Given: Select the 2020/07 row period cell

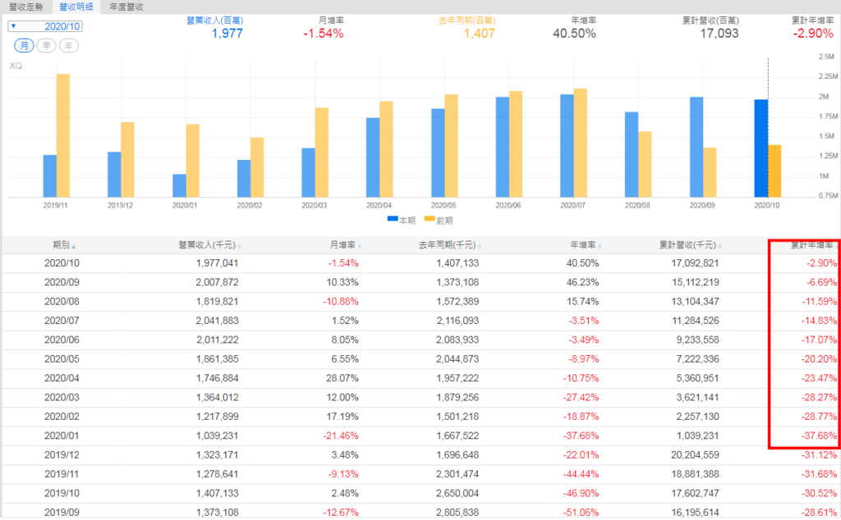Looking at the screenshot, I should pyautogui.click(x=62, y=321).
